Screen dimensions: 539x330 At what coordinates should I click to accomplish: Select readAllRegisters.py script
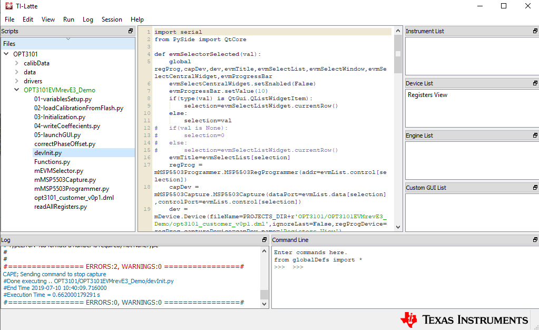point(61,207)
